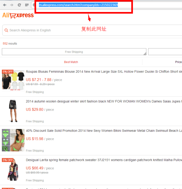Click struck-through price US $7.59 - 8.29
This screenshot has height=189, width=182.
(x=40, y=84)
